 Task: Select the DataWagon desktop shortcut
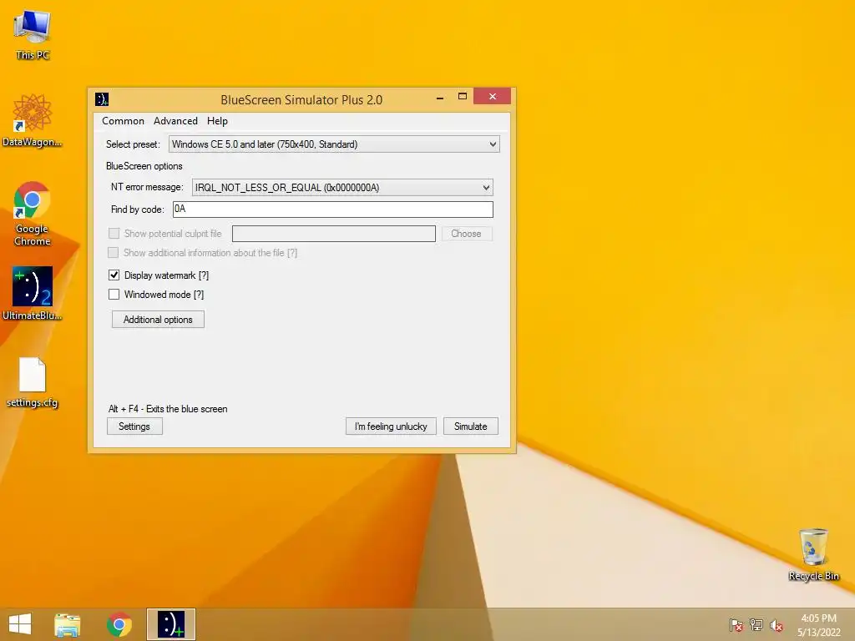(x=33, y=120)
